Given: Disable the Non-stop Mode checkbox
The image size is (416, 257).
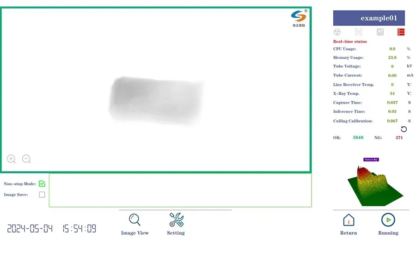Looking at the screenshot, I should pos(42,184).
